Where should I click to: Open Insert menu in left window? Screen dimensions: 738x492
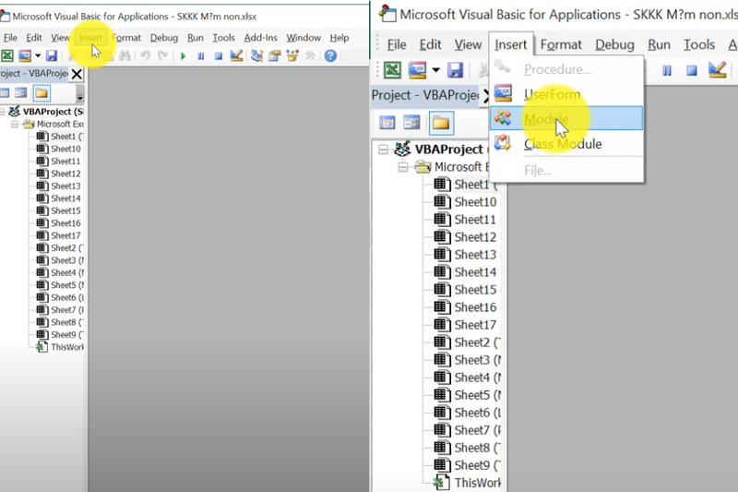(x=90, y=38)
